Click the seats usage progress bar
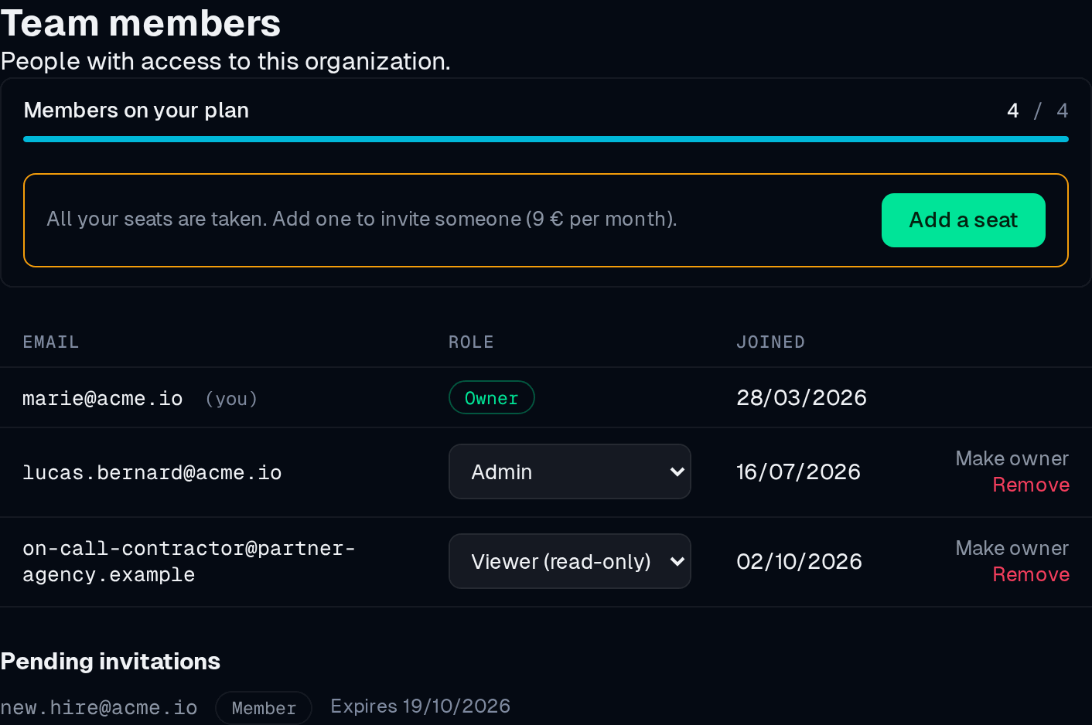Image resolution: width=1092 pixels, height=725 pixels. pos(546,139)
